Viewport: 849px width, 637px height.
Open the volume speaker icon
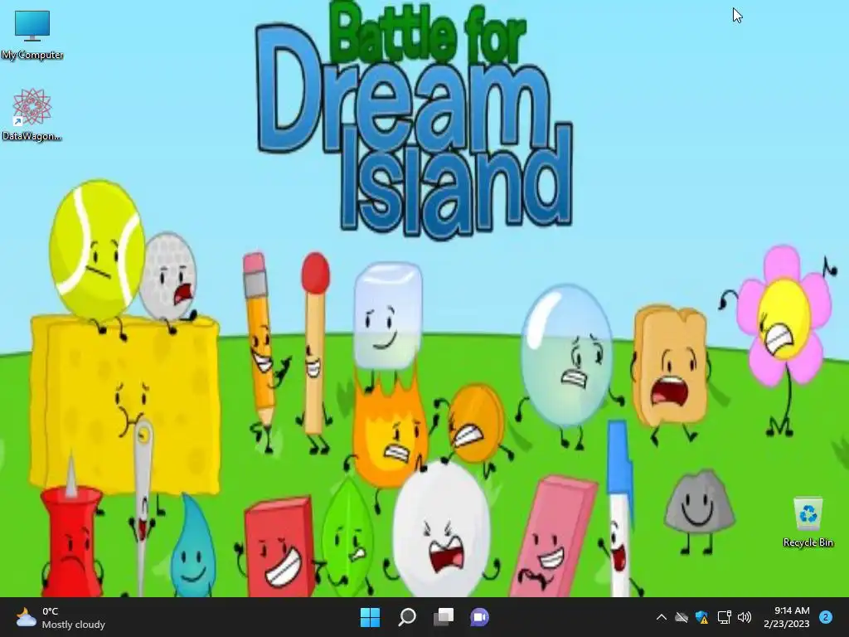pyautogui.click(x=745, y=617)
